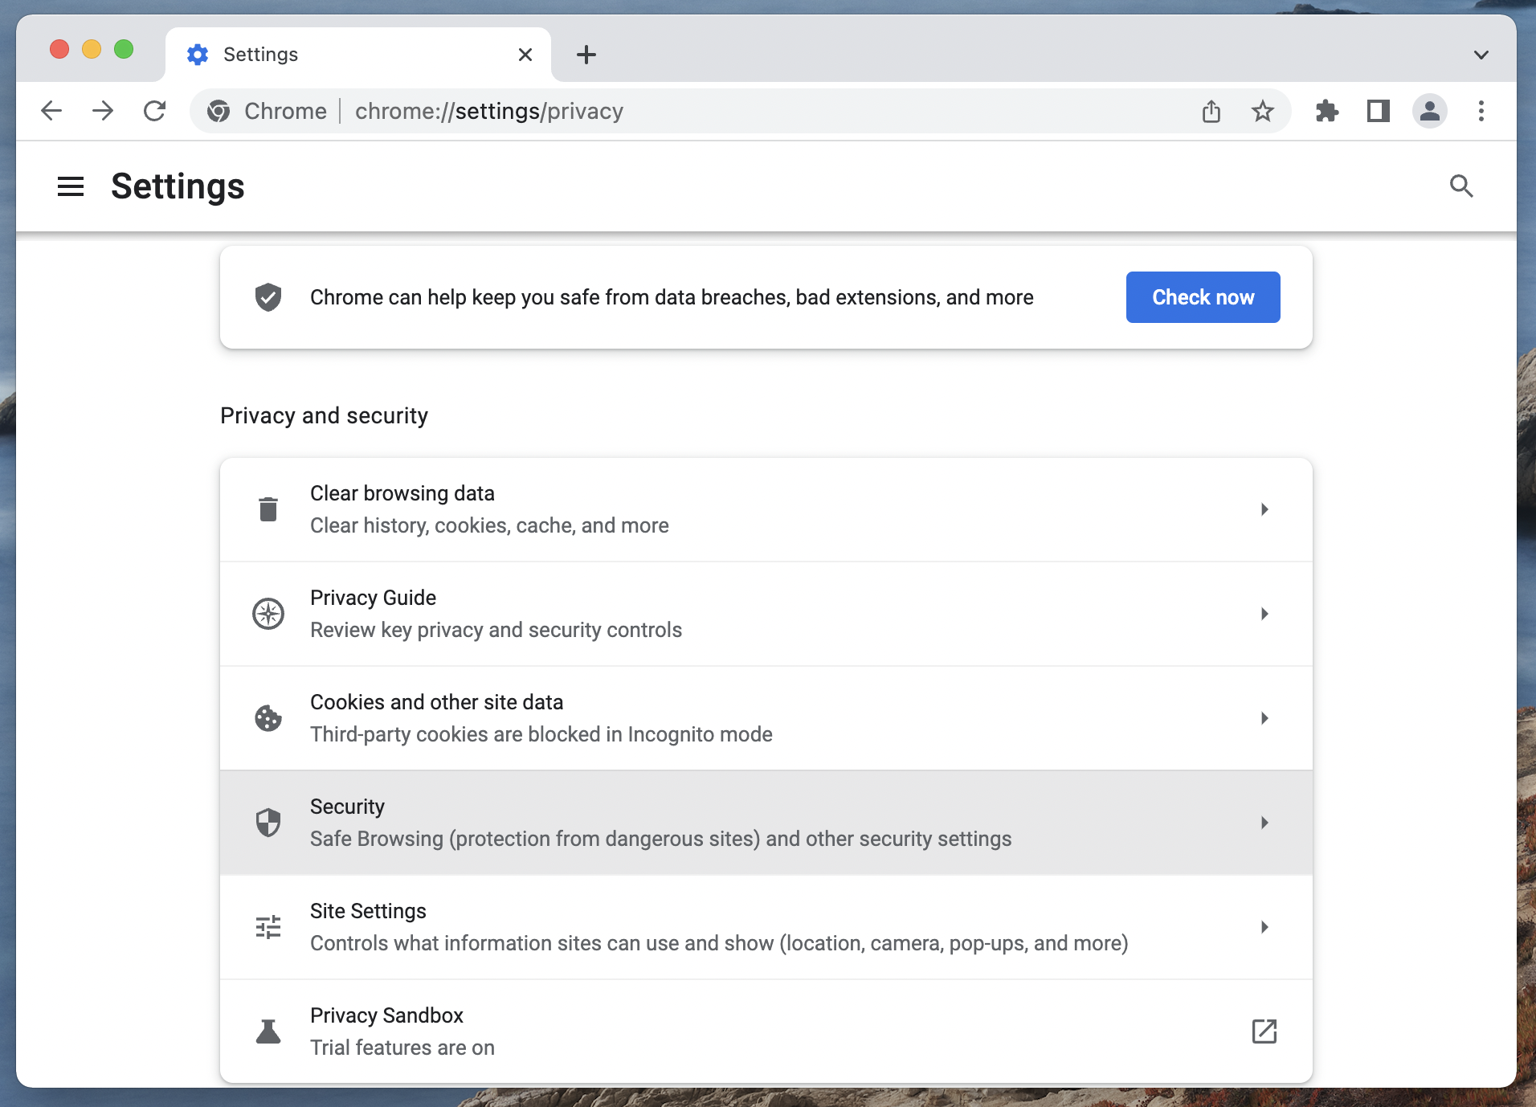Click the 'Settings' page title

pyautogui.click(x=178, y=186)
